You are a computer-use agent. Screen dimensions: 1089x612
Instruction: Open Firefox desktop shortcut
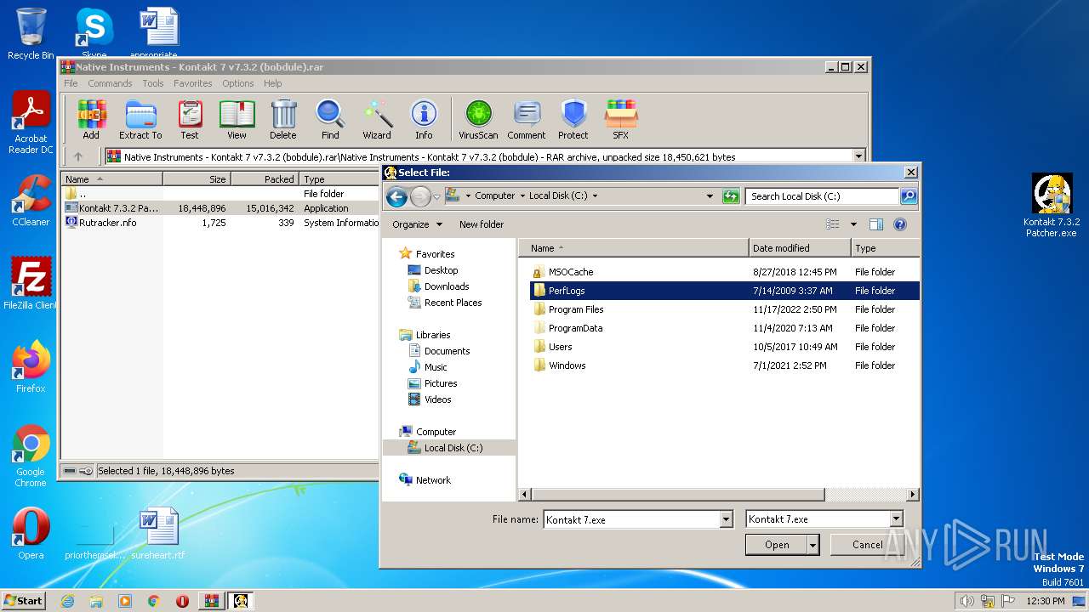click(31, 367)
